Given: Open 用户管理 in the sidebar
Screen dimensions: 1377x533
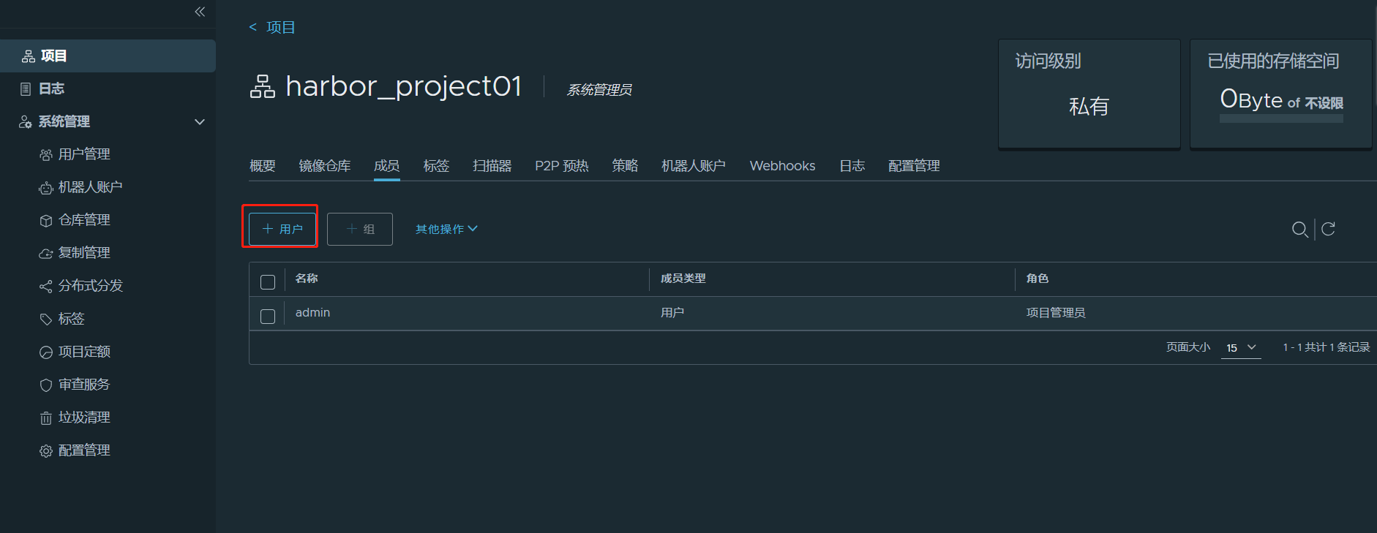Looking at the screenshot, I should (84, 155).
